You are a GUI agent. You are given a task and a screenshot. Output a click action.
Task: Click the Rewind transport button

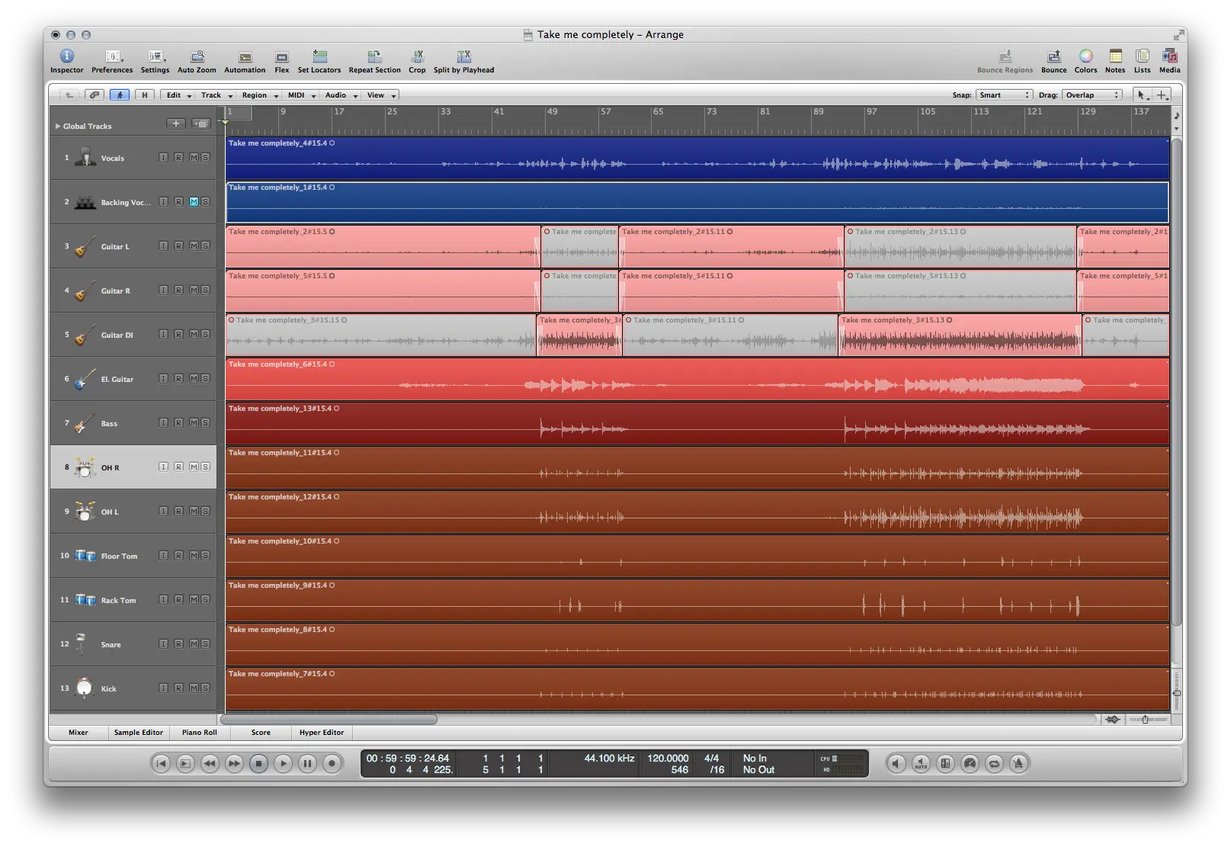210,763
